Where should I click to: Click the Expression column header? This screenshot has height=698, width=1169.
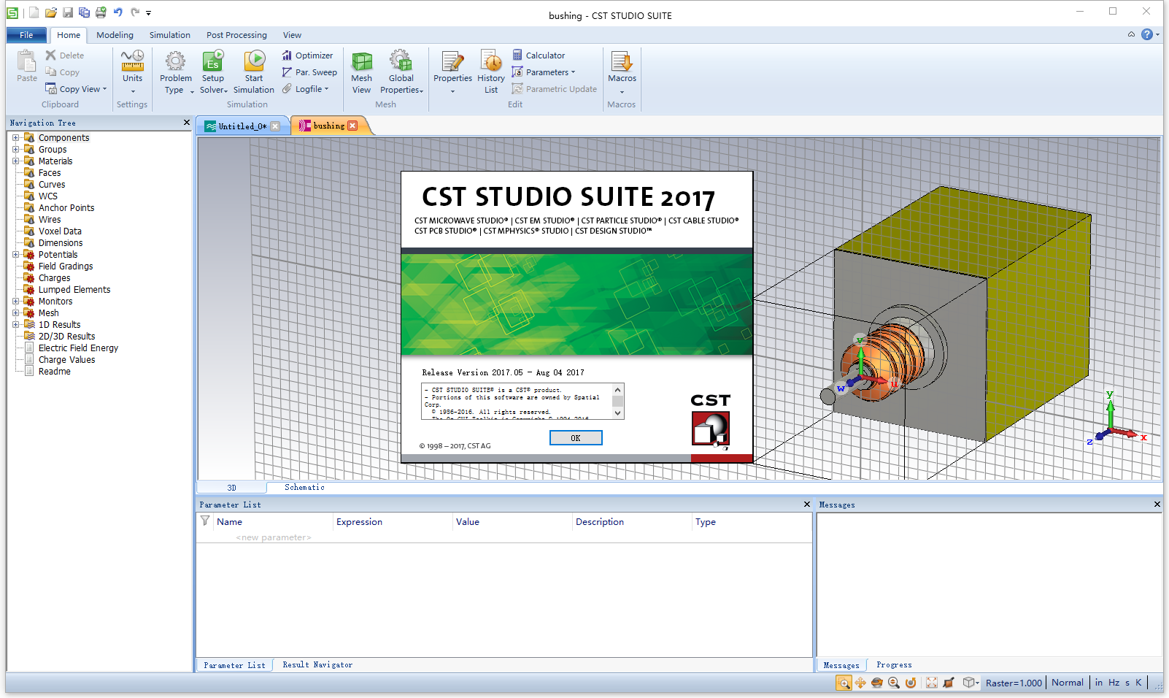click(x=393, y=521)
